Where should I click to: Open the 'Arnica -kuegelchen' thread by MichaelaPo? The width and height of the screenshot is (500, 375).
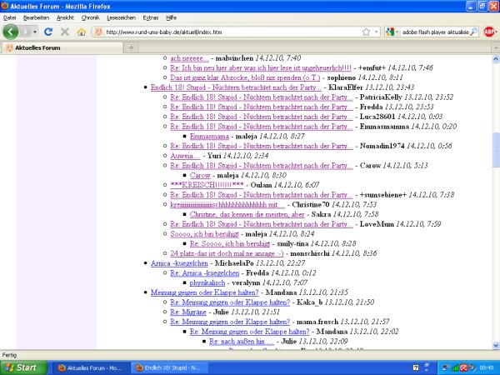[179, 263]
